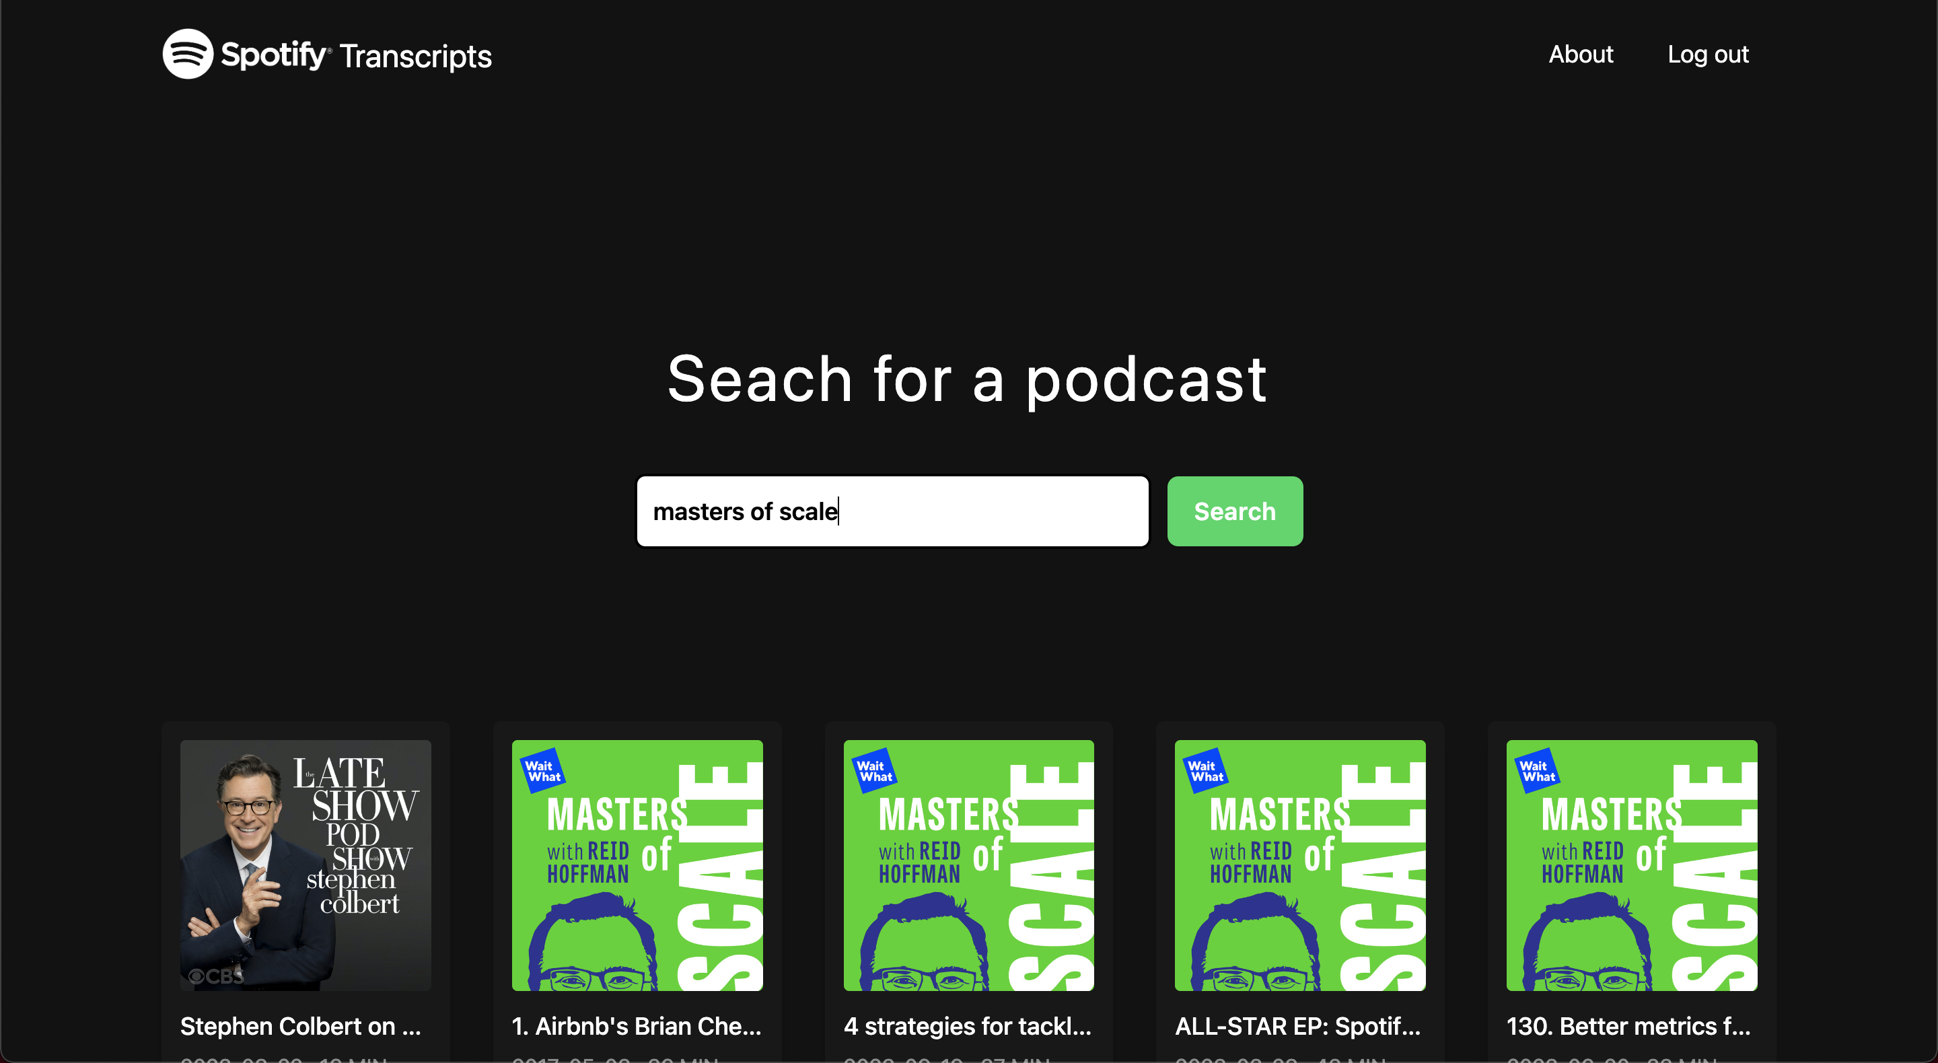Click the Spotify Transcripts title text
Viewport: 1938px width, 1063px height.
[x=415, y=57]
